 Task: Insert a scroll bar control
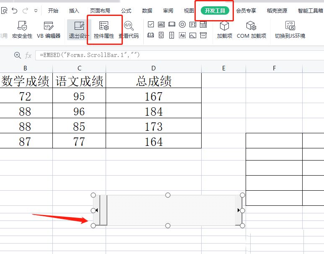click(x=171, y=35)
